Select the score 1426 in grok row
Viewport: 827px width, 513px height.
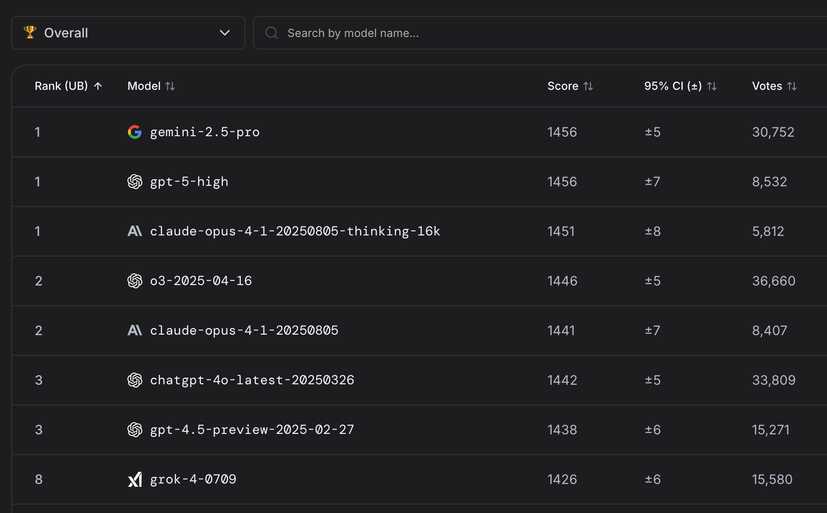point(562,479)
